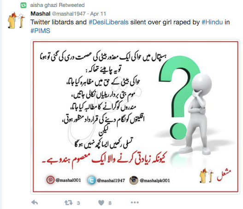
Task: Click the green retweeted indicator icon
Action: click(x=24, y=6)
